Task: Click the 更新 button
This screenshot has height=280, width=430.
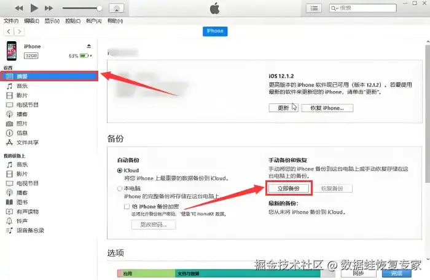Action: (x=283, y=108)
